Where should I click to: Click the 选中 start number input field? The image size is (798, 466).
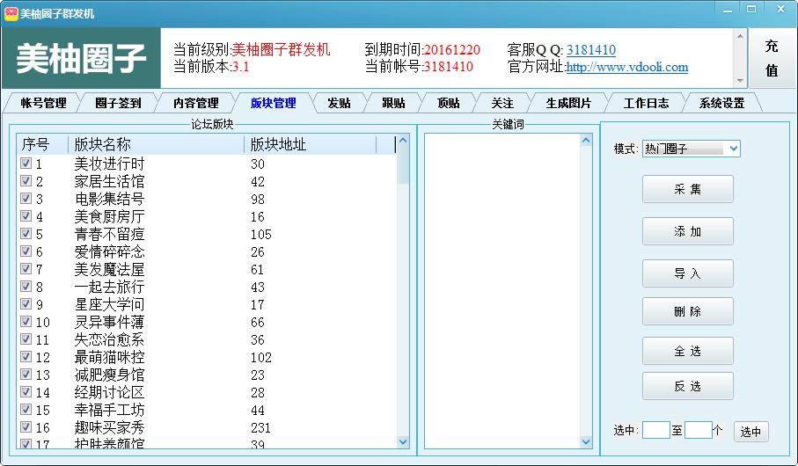656,430
